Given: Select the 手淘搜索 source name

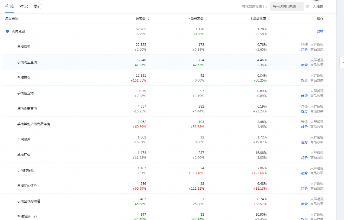Looking at the screenshot, I should 24,47.
